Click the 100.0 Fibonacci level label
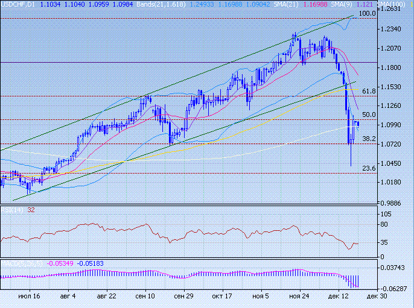The width and height of the screenshot is (414, 308). coord(367,13)
